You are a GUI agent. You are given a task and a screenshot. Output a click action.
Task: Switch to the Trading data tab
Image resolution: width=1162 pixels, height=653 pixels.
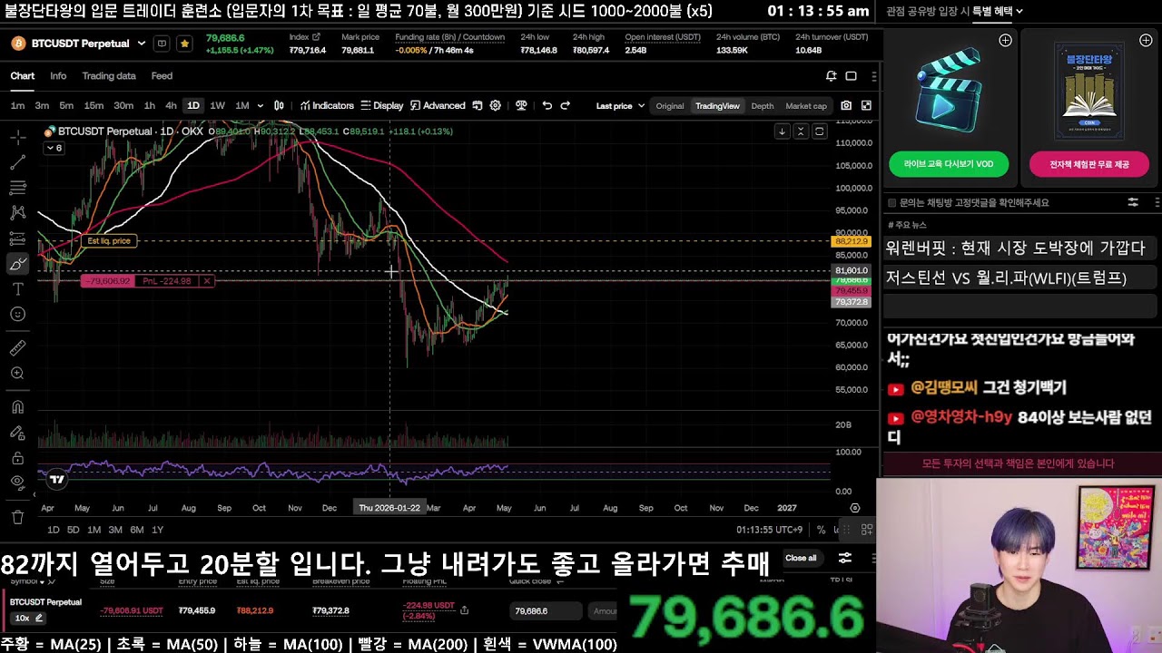[x=109, y=76]
